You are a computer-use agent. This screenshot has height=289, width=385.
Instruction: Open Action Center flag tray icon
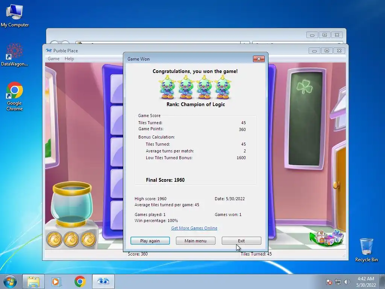(329, 282)
